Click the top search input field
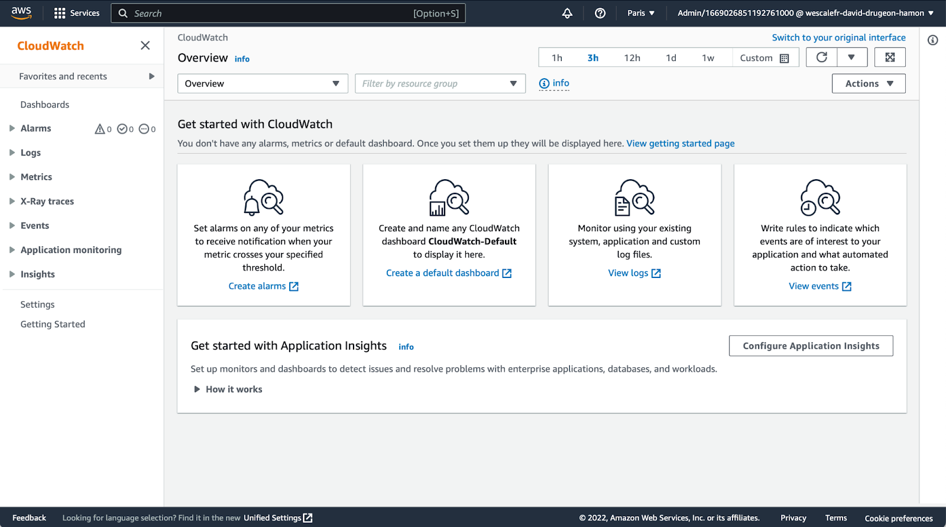Image resolution: width=946 pixels, height=527 pixels. pyautogui.click(x=288, y=13)
